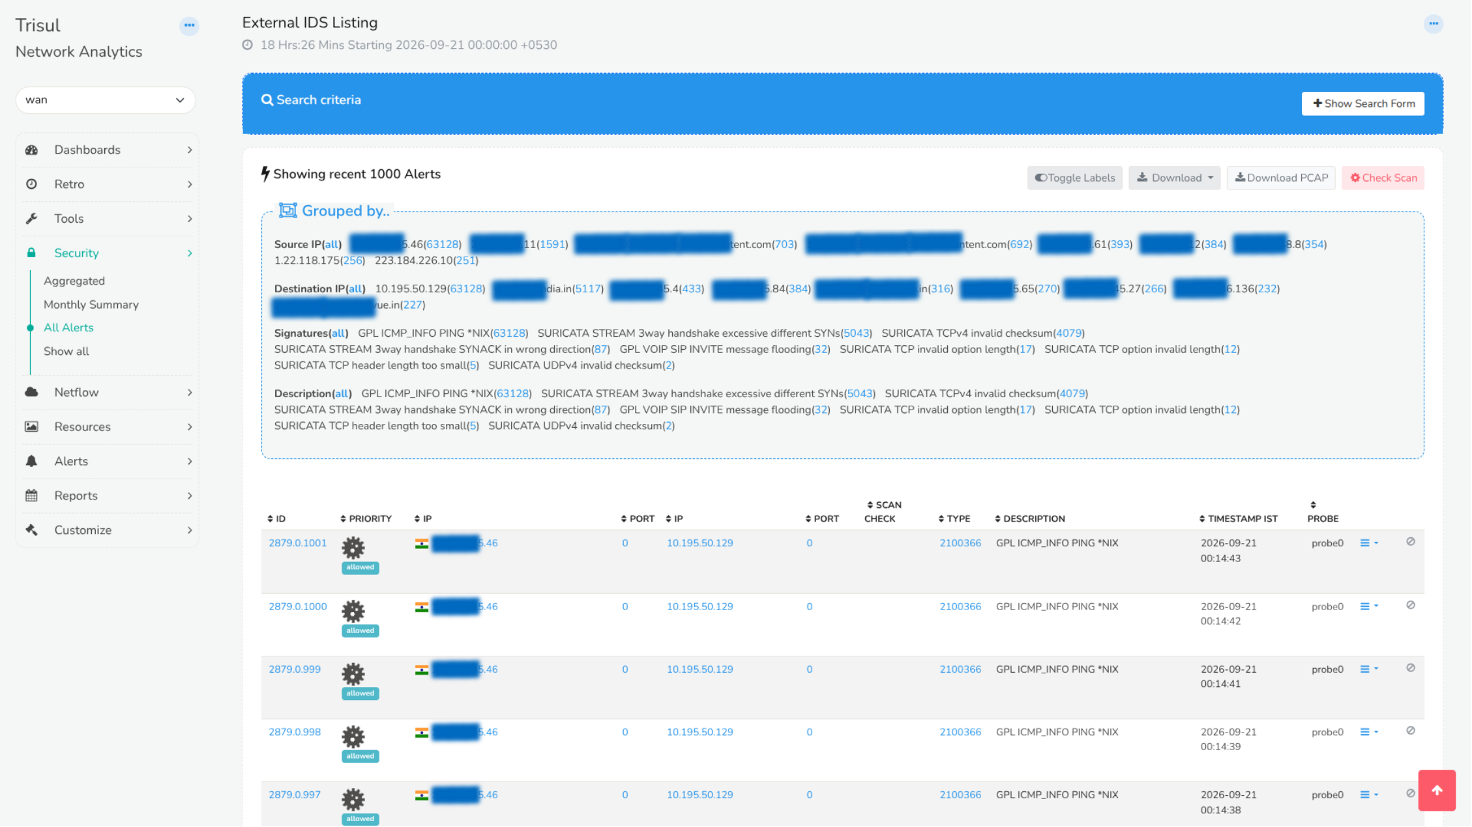Click the Tools wrench icon

point(31,219)
